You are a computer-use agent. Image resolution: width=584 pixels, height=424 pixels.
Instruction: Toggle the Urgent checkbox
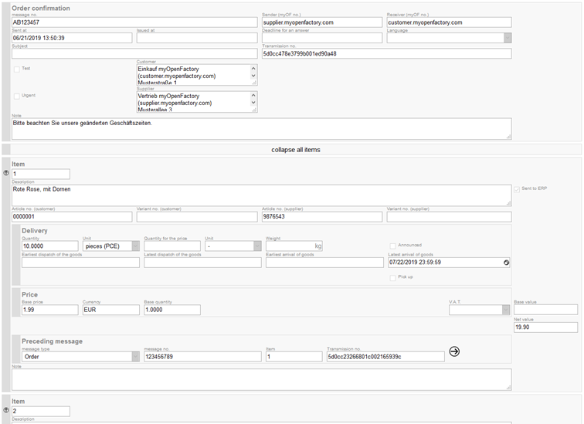click(17, 97)
